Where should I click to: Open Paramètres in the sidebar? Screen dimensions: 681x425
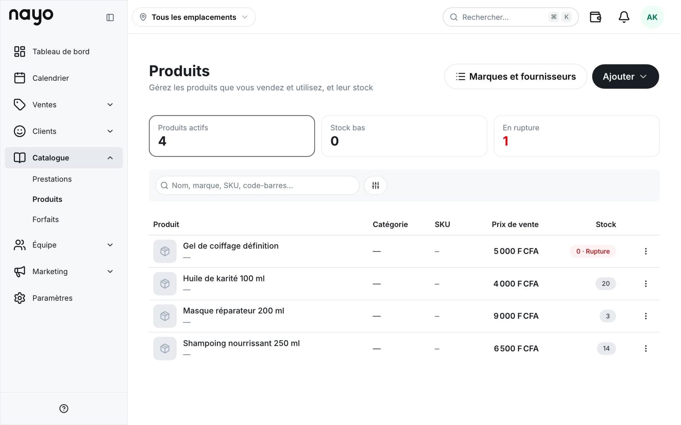pyautogui.click(x=64, y=298)
